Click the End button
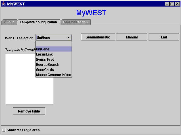 pos(164,37)
